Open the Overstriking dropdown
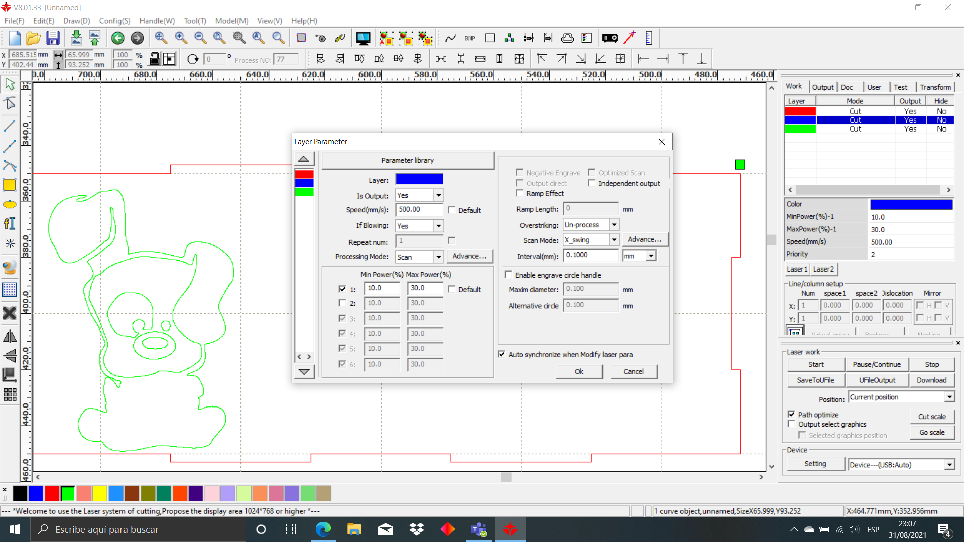The height and width of the screenshot is (542, 964). click(614, 225)
